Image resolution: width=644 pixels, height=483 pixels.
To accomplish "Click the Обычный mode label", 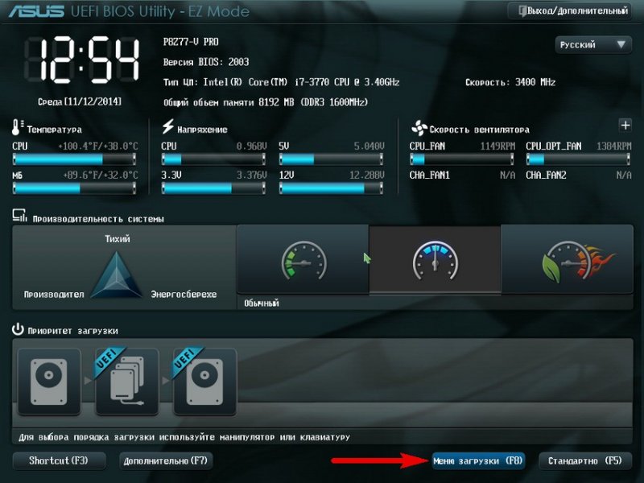I will [x=262, y=303].
